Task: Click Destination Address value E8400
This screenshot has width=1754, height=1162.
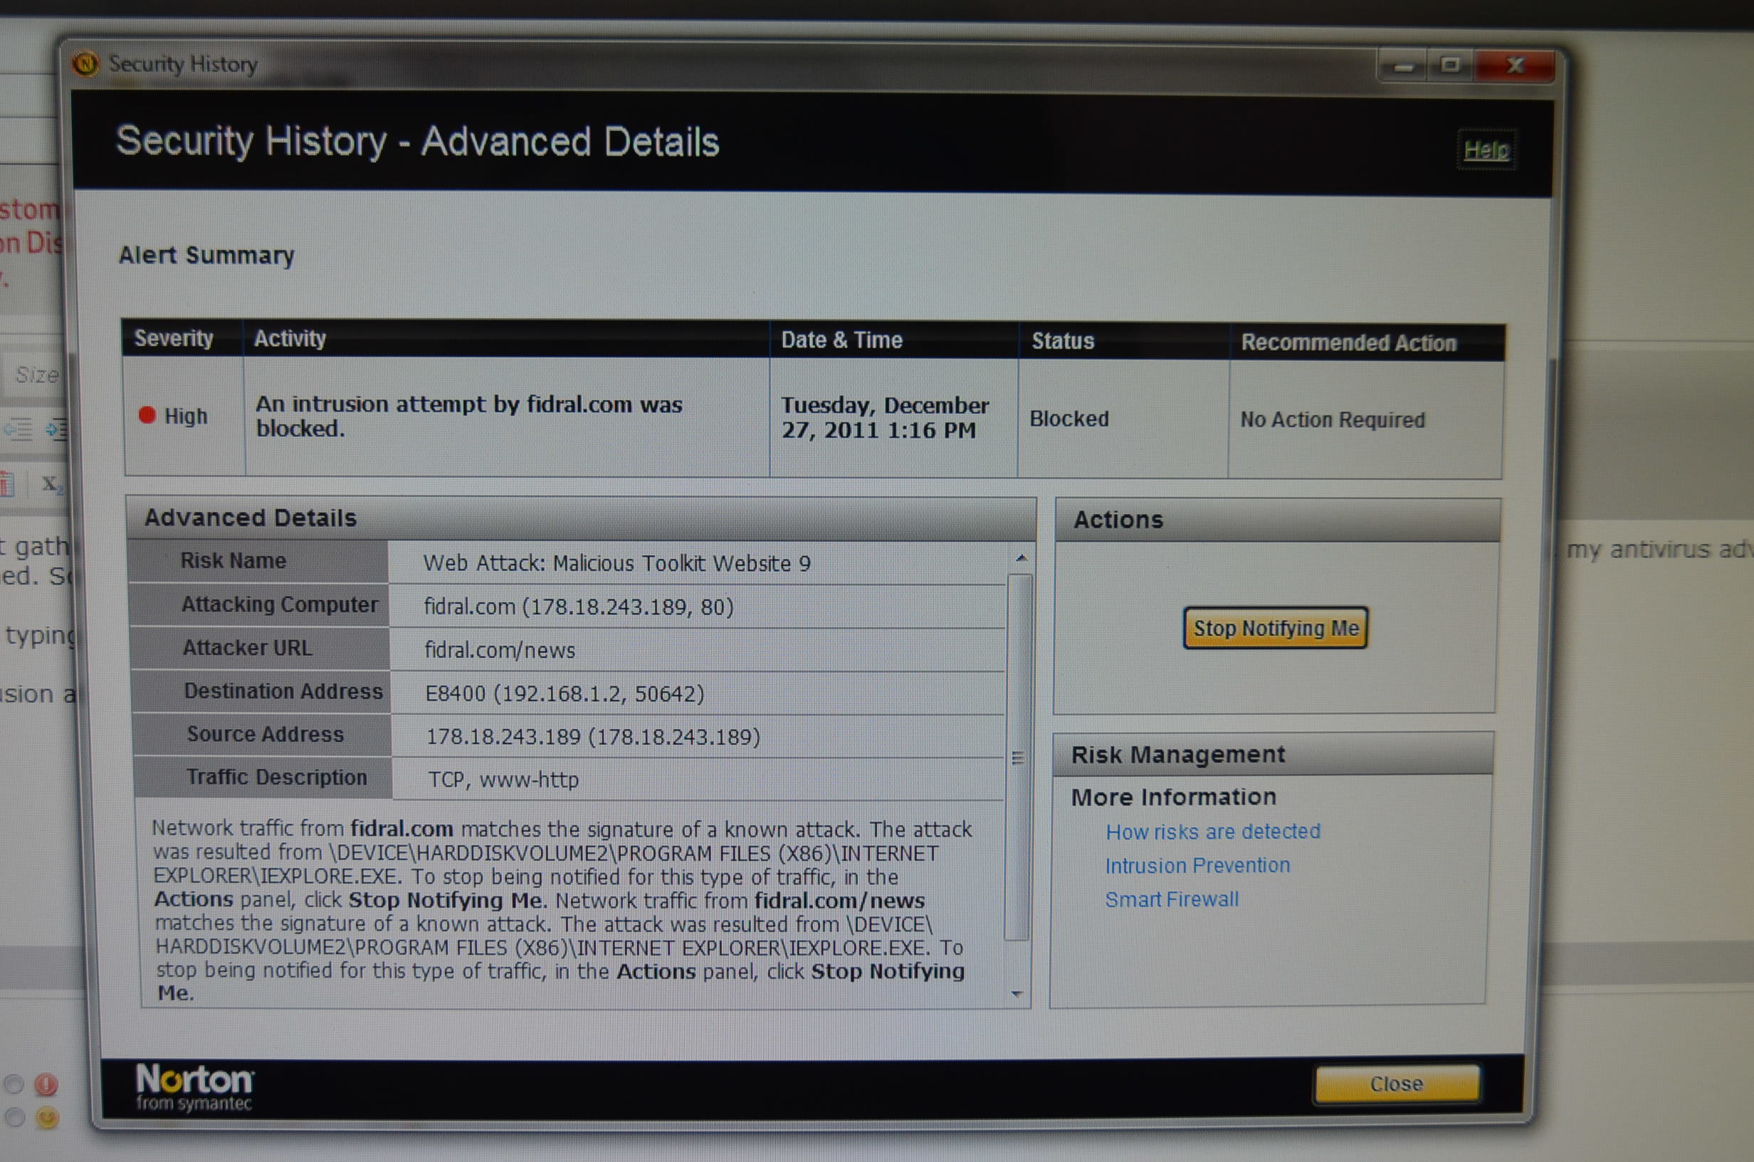Action: pyautogui.click(x=564, y=693)
